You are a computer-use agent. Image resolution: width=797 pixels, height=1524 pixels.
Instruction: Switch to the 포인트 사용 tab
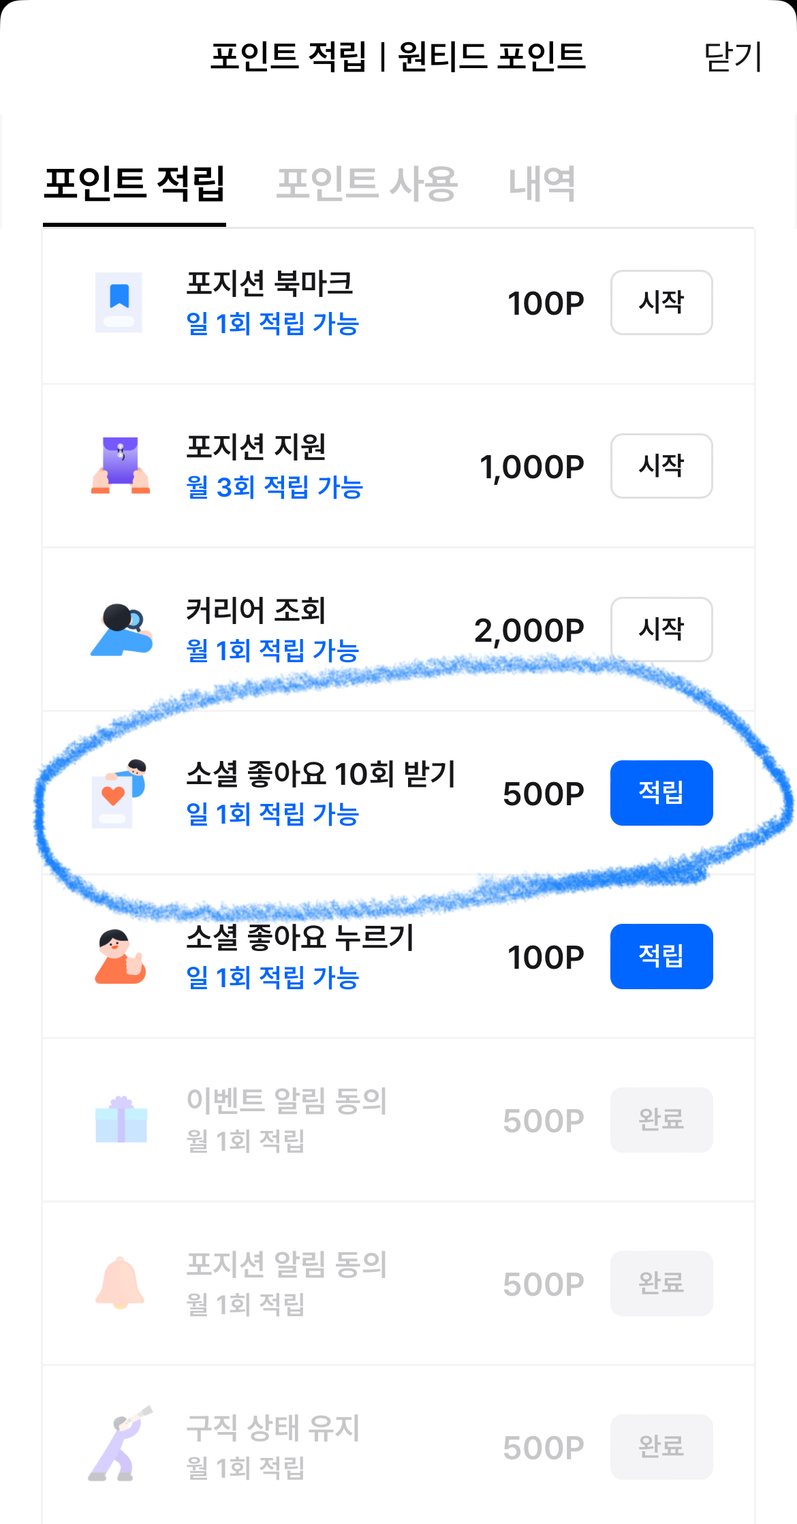[366, 184]
